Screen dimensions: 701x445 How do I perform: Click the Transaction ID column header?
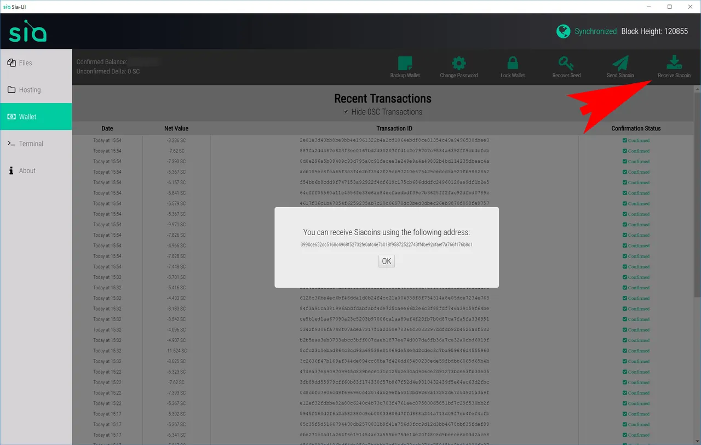(x=394, y=128)
